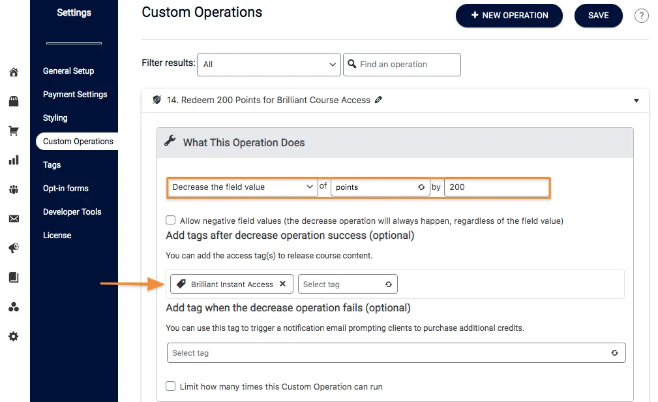Screen dimensions: 658x402
Task: Open the Filter results All dropdown
Action: click(269, 65)
